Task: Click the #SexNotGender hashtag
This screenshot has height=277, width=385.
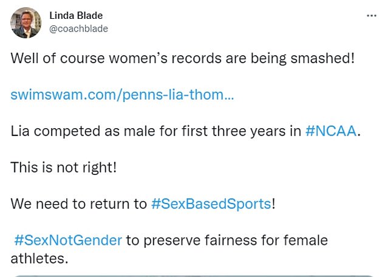Action: click(x=68, y=240)
